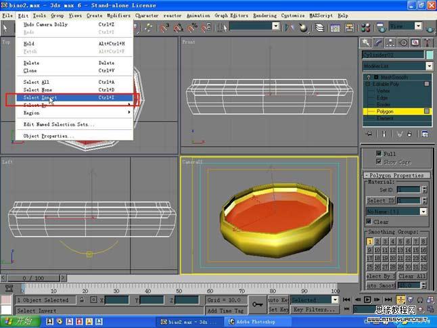This screenshot has height=328, width=437.
Task: Open the Motion command panel tab
Action: tap(403, 43)
